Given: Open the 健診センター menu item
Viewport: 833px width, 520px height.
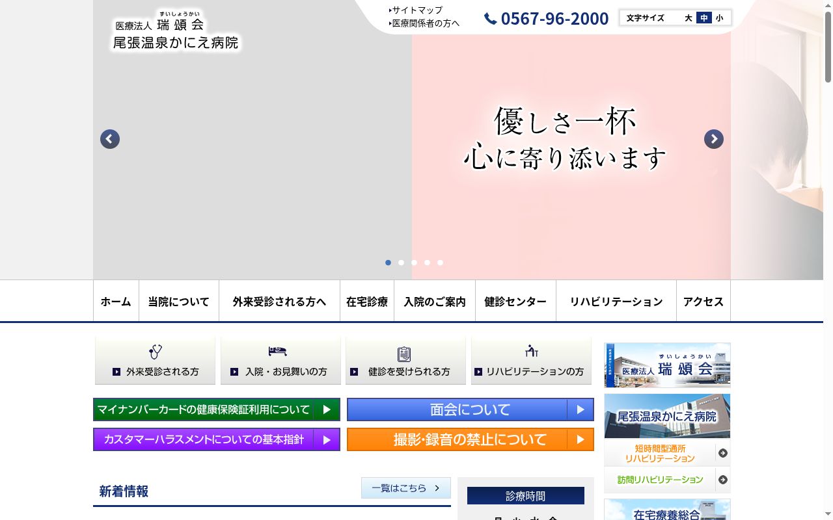Looking at the screenshot, I should point(515,301).
